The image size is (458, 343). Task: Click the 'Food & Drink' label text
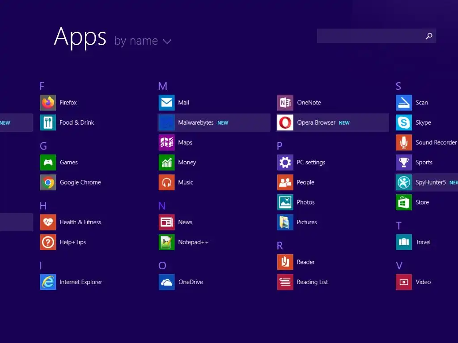click(77, 122)
